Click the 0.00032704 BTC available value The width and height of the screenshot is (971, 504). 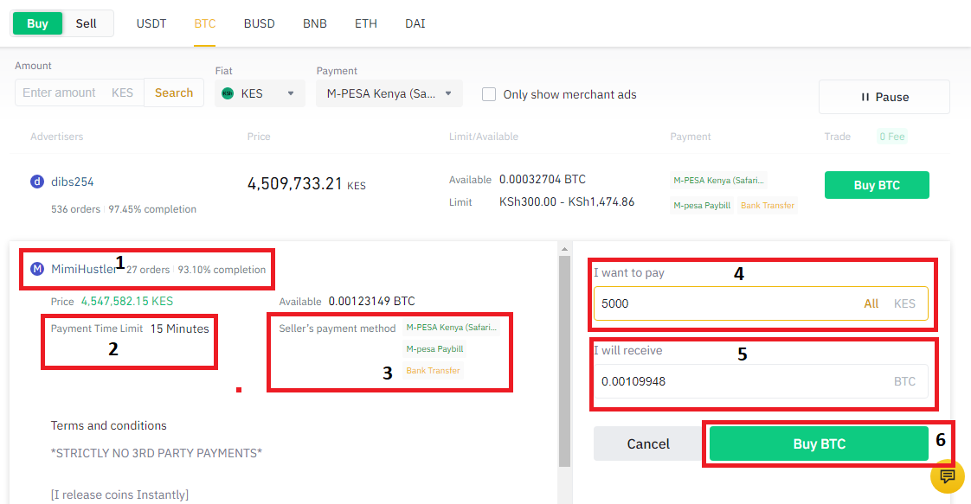[x=543, y=179]
